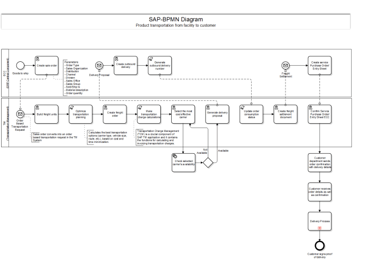Image resolution: width=372 pixels, height=260 pixels.
Task: Select the Create service Purchase Order/Entry Sheet task
Action: tap(319, 66)
